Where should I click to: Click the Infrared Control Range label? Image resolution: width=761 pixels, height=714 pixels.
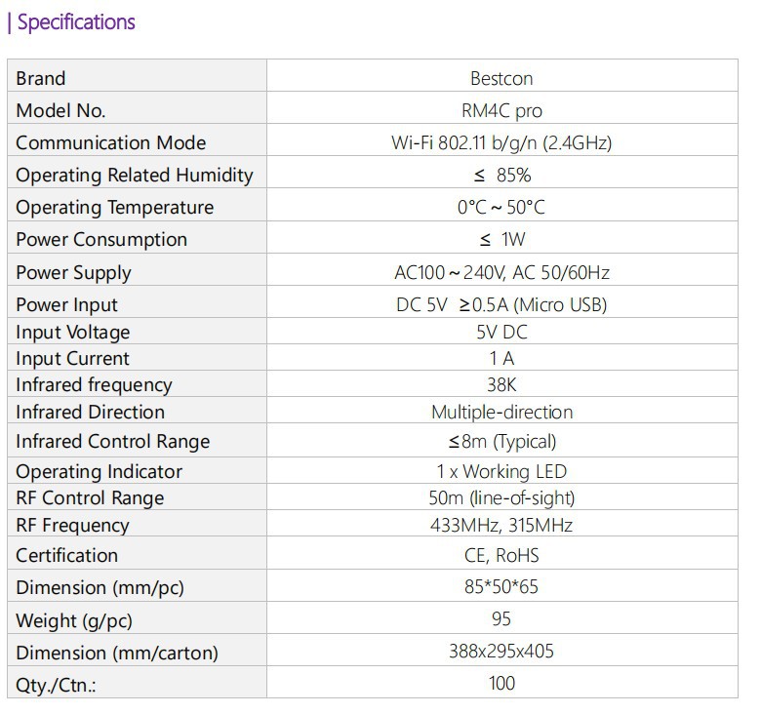click(113, 441)
